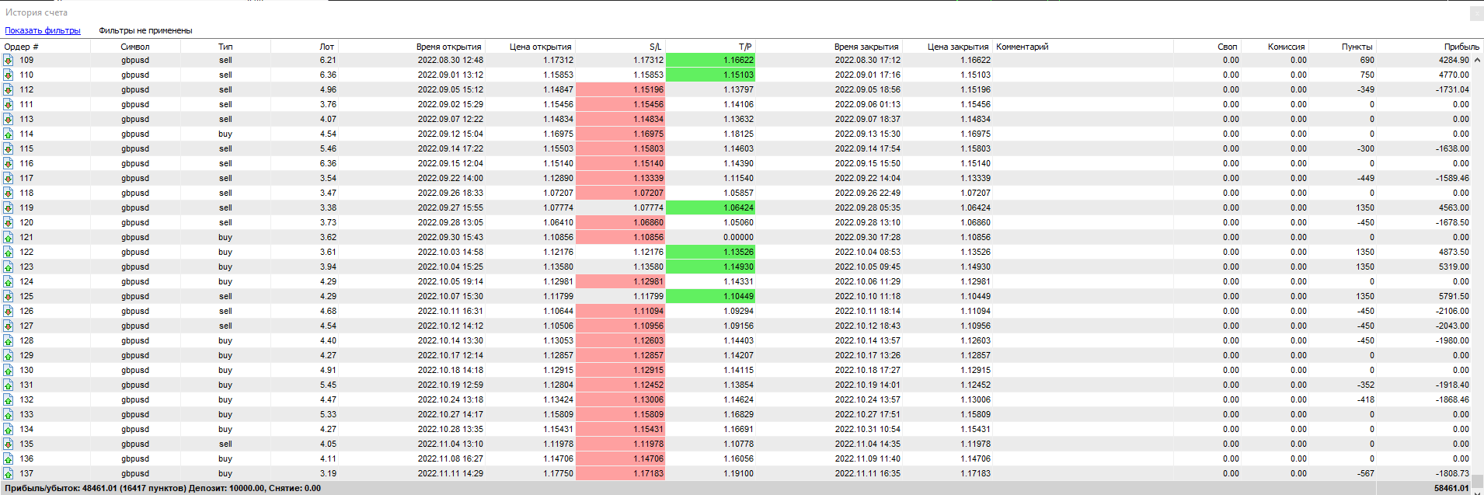Click the sell icon for order 109
The width and height of the screenshot is (1484, 495).
pos(8,60)
